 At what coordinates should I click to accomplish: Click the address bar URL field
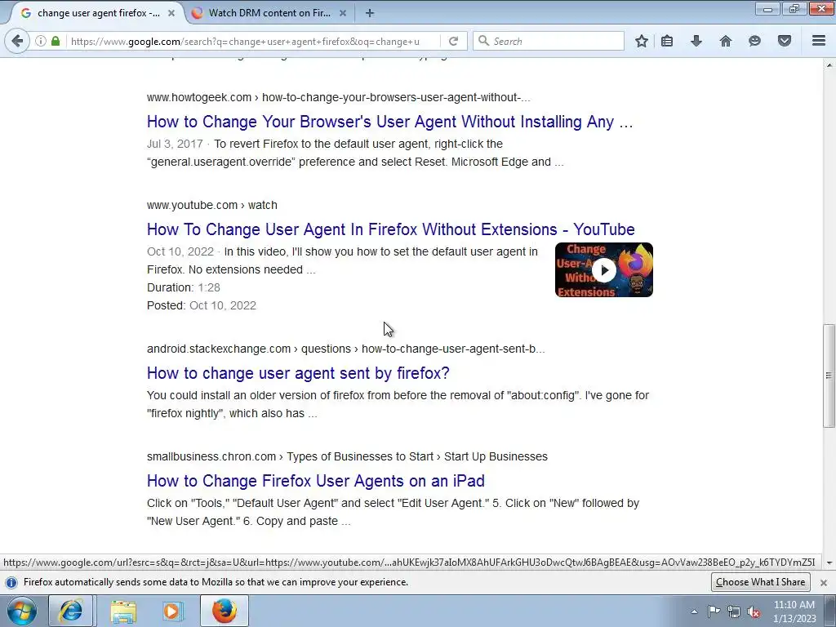[253, 41]
